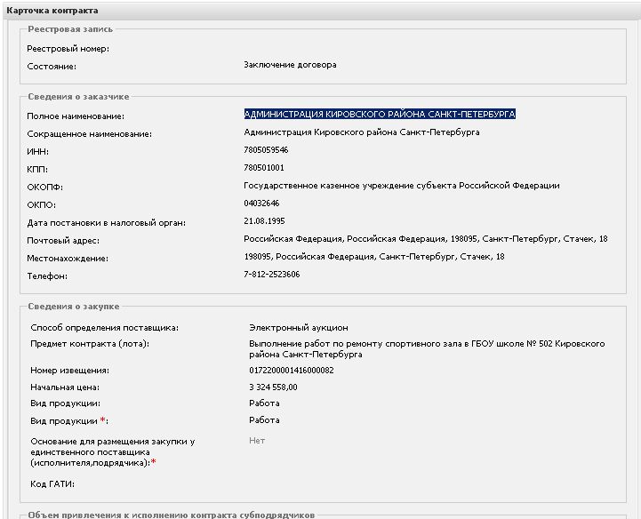Screen dimensions: 641x519
Task: Click the location value starting with 198095
Action: click(x=374, y=257)
